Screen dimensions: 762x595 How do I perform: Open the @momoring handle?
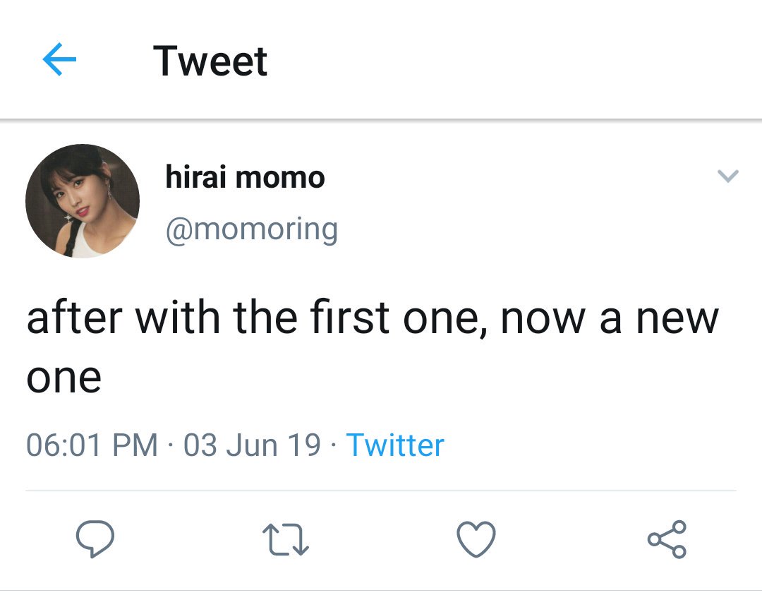pyautogui.click(x=252, y=229)
